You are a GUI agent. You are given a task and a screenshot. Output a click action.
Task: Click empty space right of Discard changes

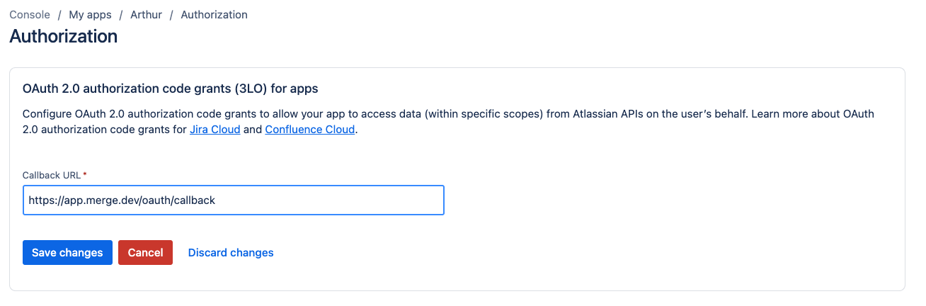tap(566, 253)
